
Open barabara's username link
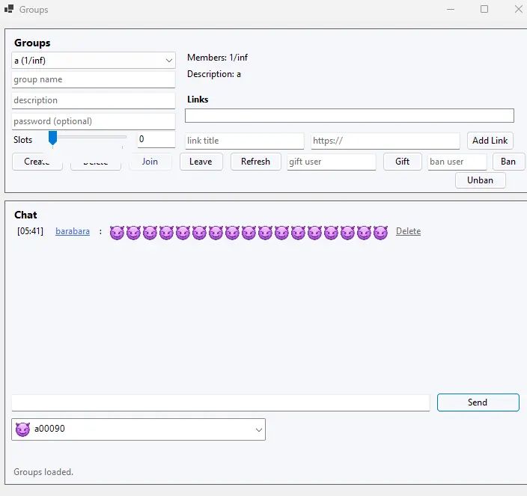point(73,232)
